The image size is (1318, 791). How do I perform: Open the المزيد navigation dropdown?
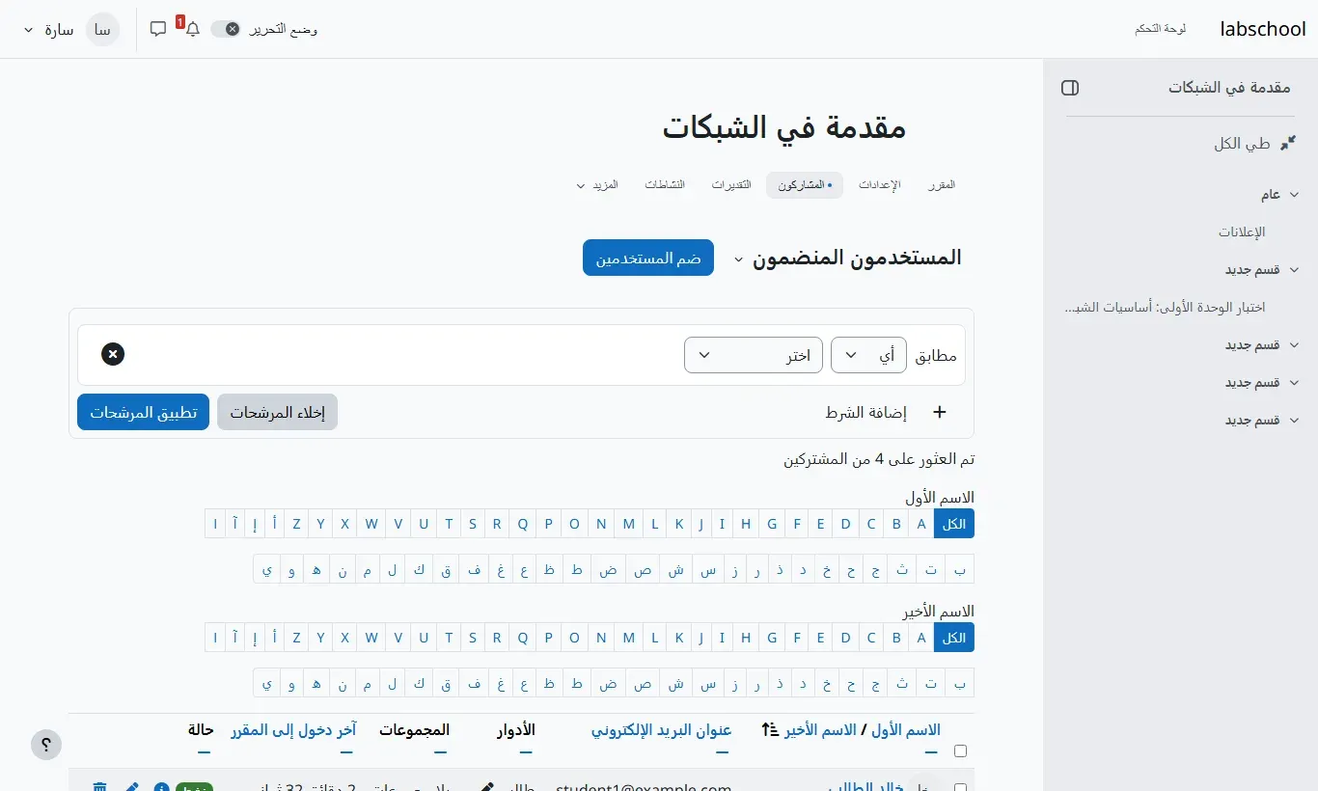(597, 185)
